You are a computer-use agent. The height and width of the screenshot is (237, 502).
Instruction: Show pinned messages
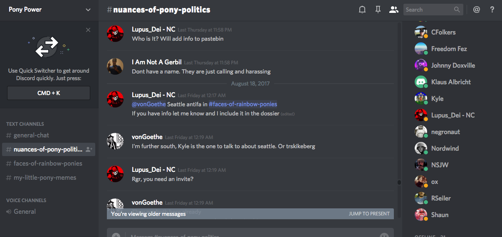point(378,10)
